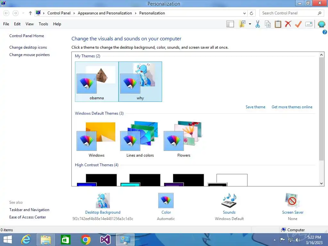Open Taskbar and Navigation link
This screenshot has width=328, height=246.
coord(29,209)
